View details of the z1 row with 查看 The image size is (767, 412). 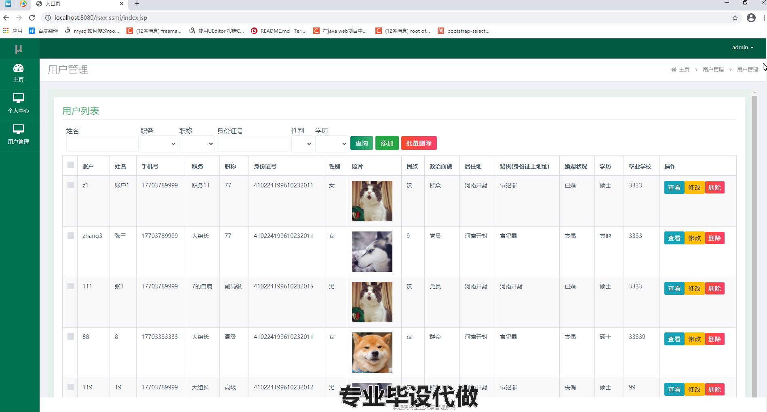pyautogui.click(x=674, y=187)
